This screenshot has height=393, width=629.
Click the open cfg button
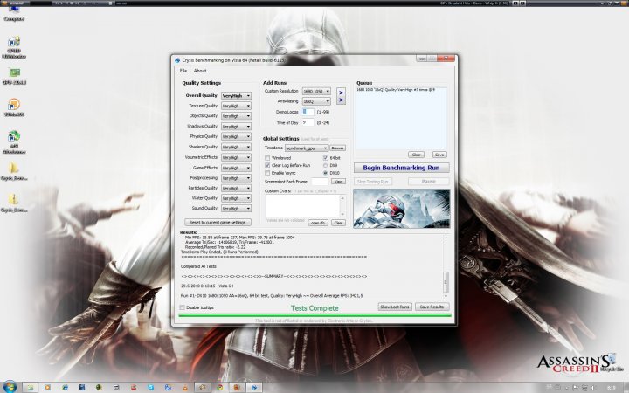tap(318, 223)
